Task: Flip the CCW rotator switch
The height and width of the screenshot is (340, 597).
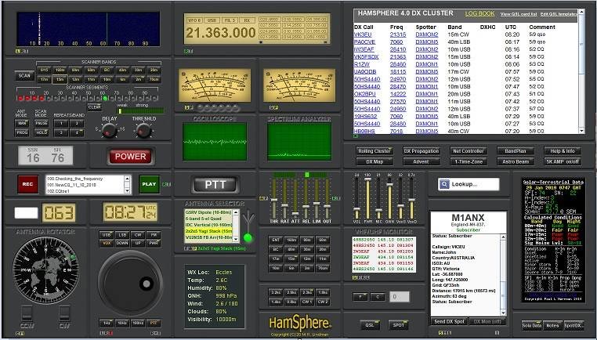Action: click(x=27, y=313)
